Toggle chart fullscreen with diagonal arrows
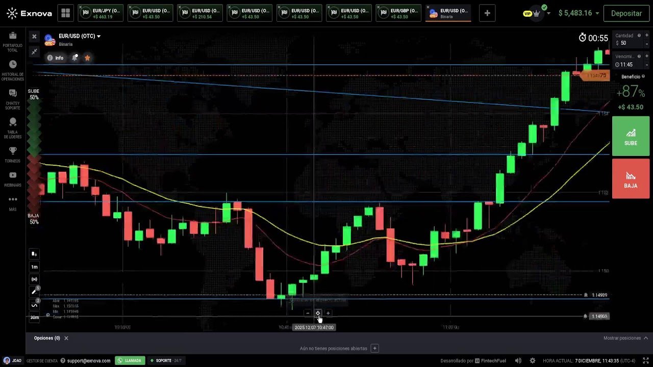 [x=34, y=51]
